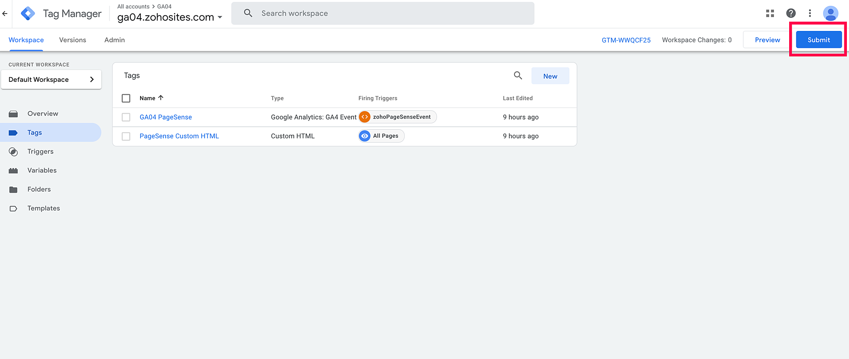Click the back arrow icon
Viewport: 849px width, 359px height.
click(x=5, y=14)
